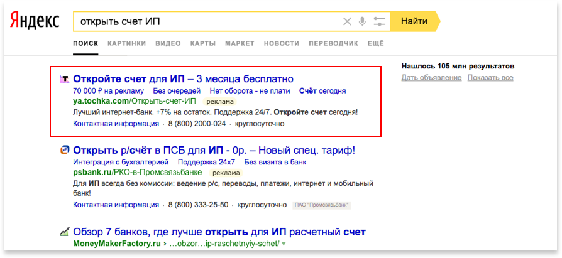Click the PSB favicon beside second ad
This screenshot has height=258, width=562.
click(64, 150)
